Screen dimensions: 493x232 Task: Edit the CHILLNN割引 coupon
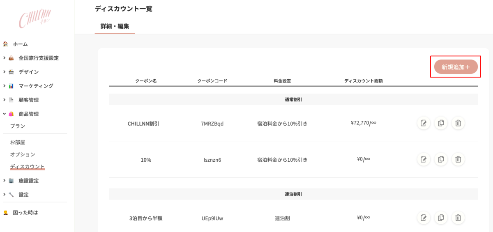pos(424,123)
